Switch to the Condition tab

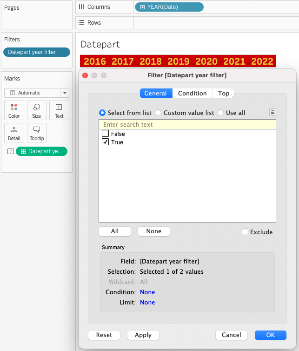click(192, 93)
